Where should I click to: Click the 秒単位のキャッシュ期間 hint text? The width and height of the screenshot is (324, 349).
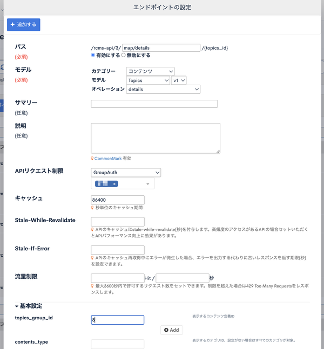pyautogui.click(x=119, y=208)
